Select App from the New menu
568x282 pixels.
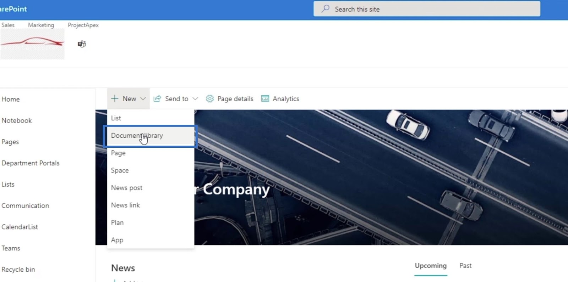pos(151,239)
